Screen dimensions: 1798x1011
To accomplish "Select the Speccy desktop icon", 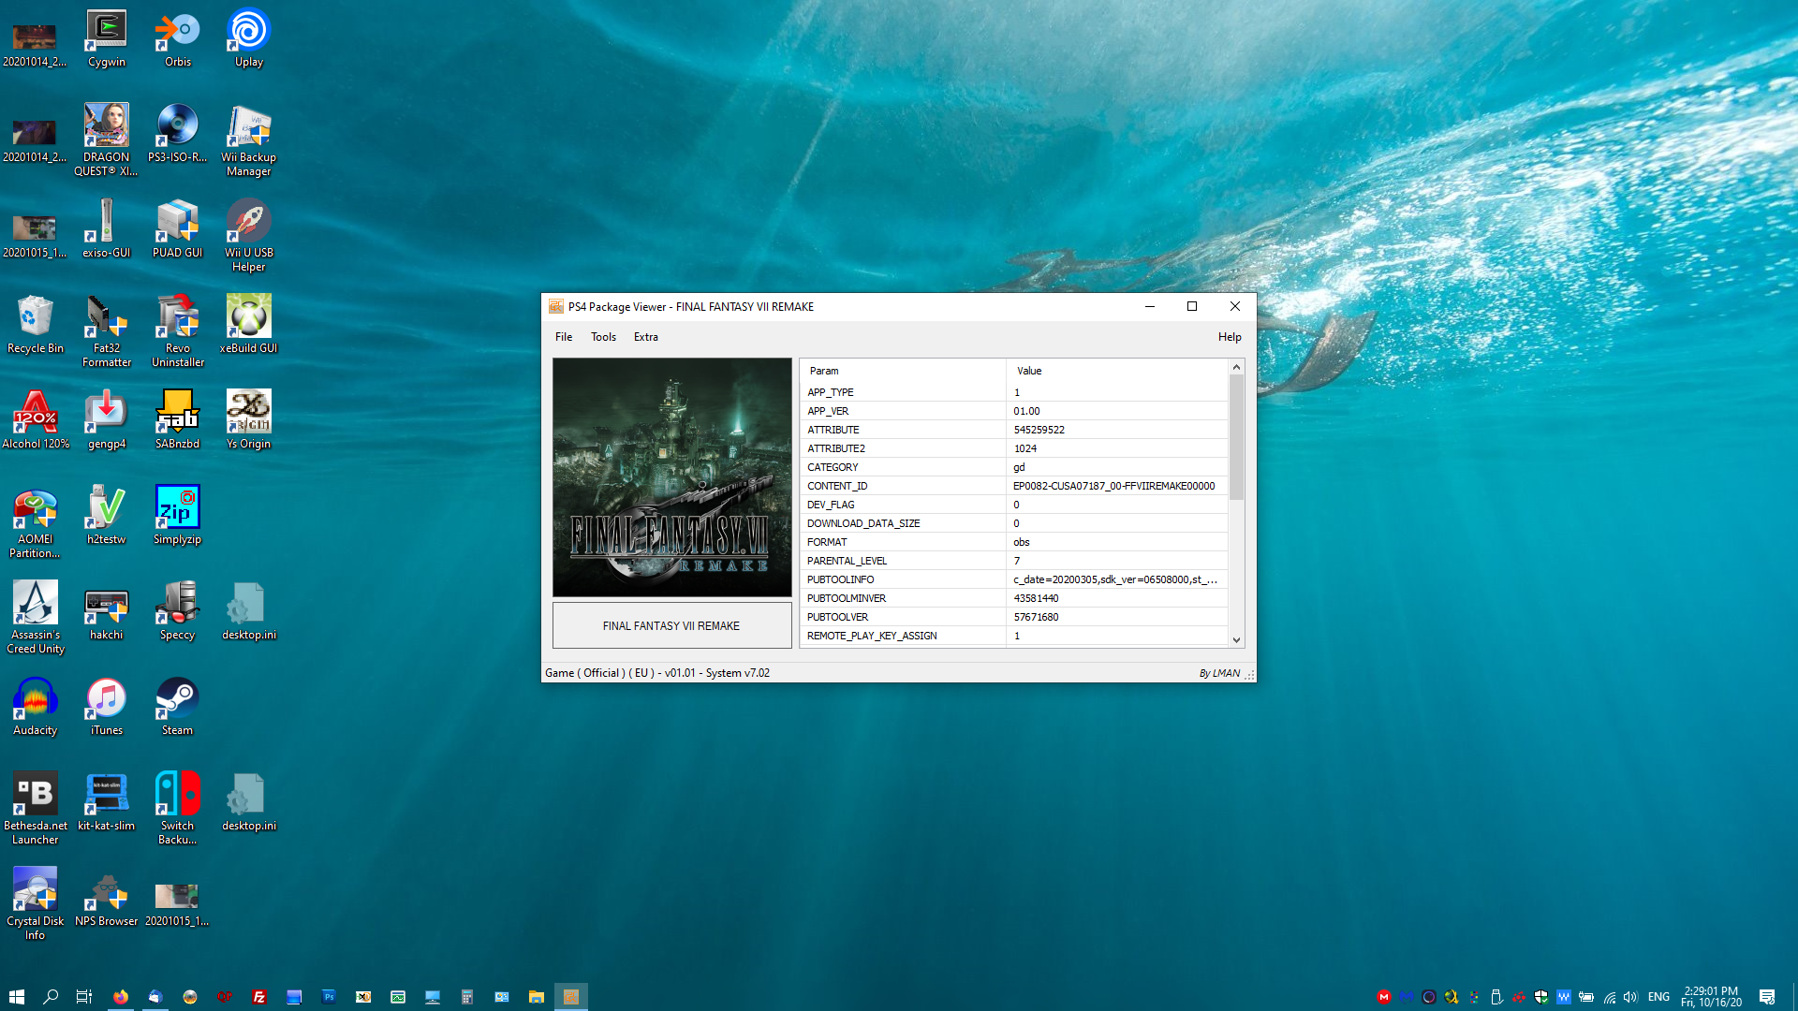I will click(x=178, y=611).
